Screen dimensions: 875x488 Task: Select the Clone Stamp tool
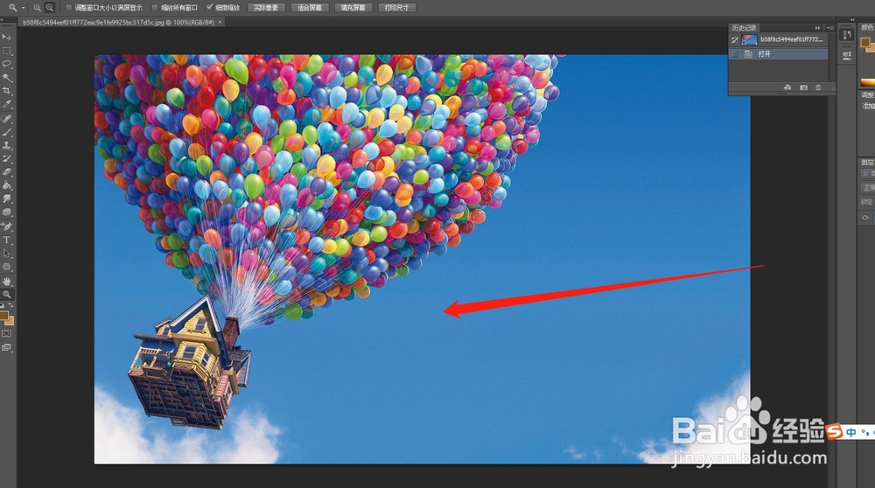pyautogui.click(x=7, y=145)
